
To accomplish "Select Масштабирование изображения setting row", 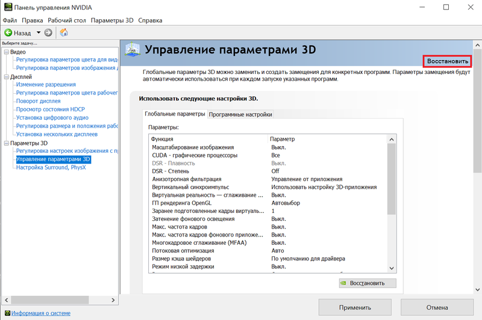I will tap(268, 147).
